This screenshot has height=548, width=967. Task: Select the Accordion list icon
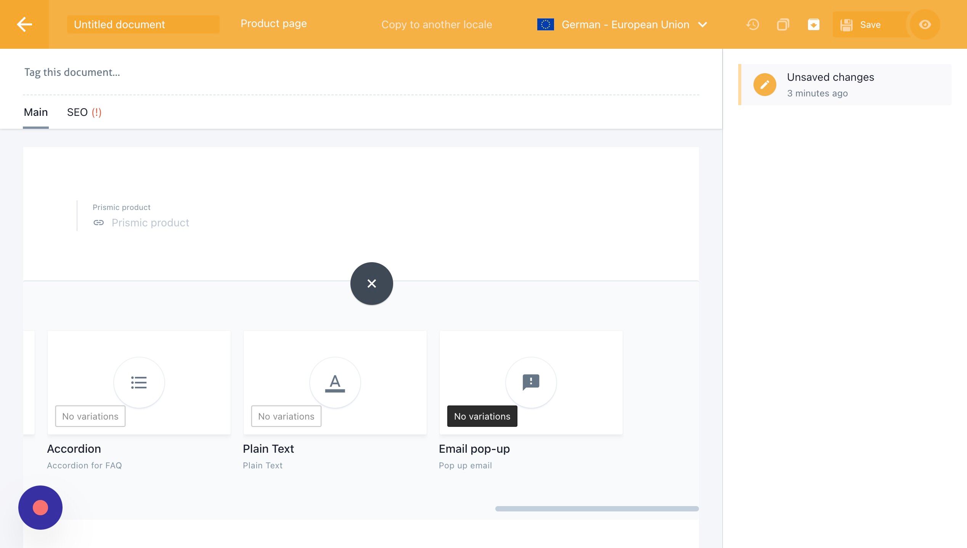tap(139, 383)
